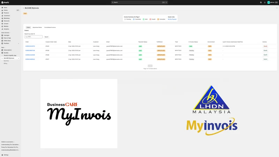Viewport: 279px width, 157px height.
Task: Click the pagination control above page count
Action: pyautogui.click(x=150, y=66)
